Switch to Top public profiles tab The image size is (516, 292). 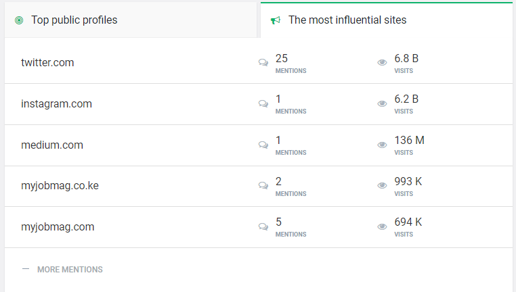74,20
